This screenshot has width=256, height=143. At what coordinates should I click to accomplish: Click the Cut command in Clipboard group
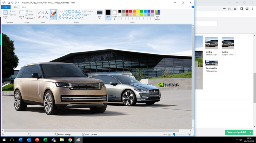point(12,11)
